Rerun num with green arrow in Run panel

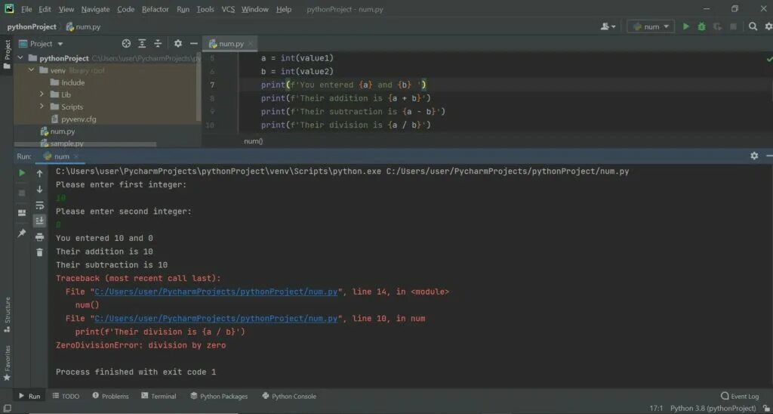pos(22,173)
